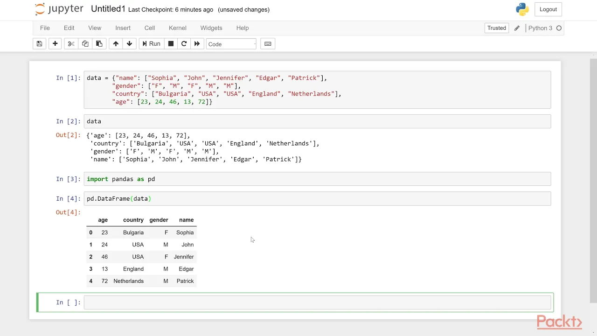The width and height of the screenshot is (597, 336).
Task: Click the Python logo icon
Action: 522,9
